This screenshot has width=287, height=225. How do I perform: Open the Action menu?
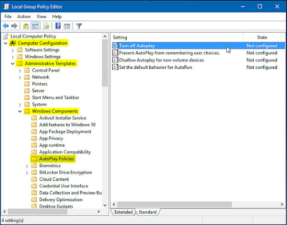click(24, 17)
